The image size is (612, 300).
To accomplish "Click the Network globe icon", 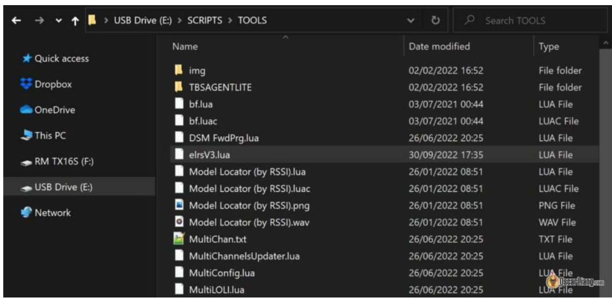I will tap(26, 213).
